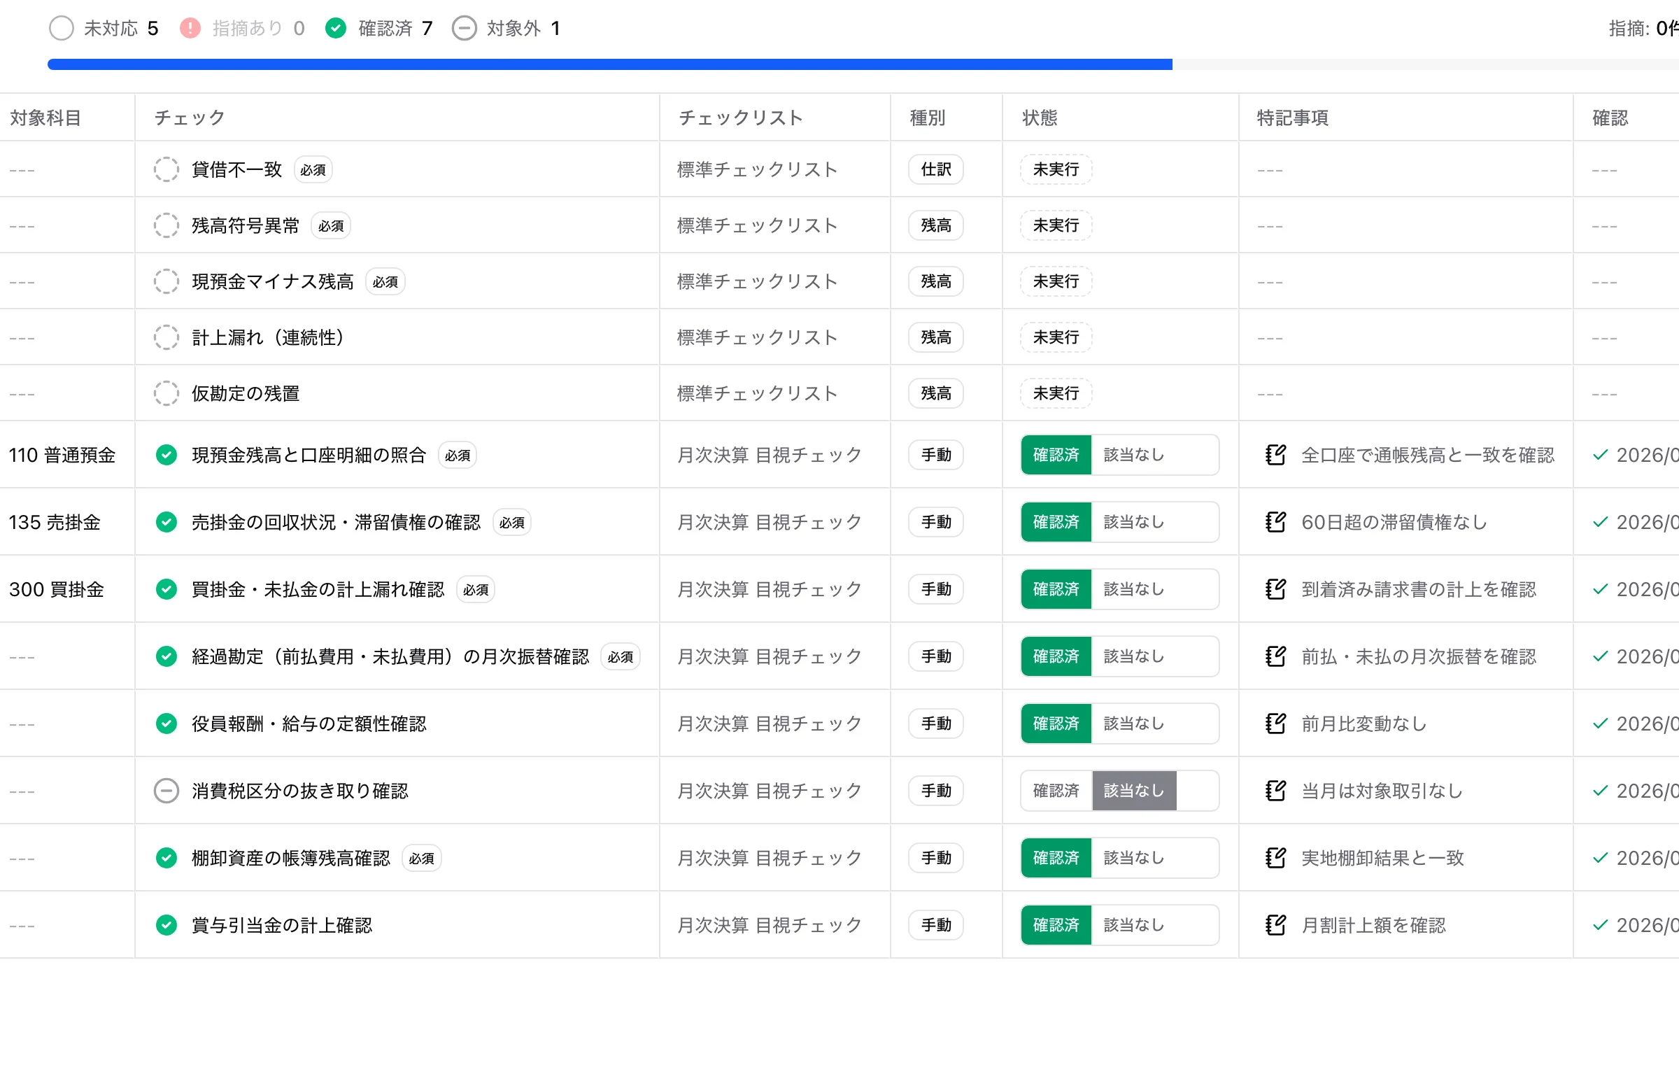Image resolution: width=1679 pixels, height=1086 pixels.
Task: Set 経過勘定の月次振替確認 to 該当なし
Action: pos(1133,656)
